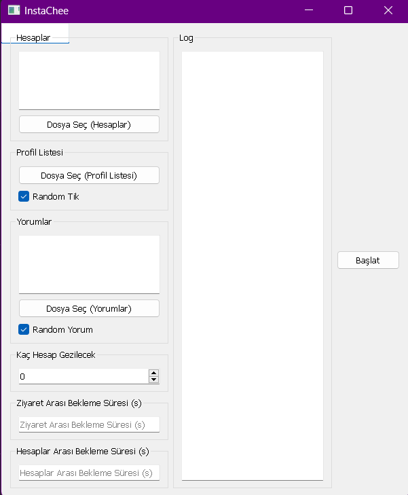Choose file with Dosya Seç (Yorumlar)
The width and height of the screenshot is (408, 495).
(x=89, y=308)
